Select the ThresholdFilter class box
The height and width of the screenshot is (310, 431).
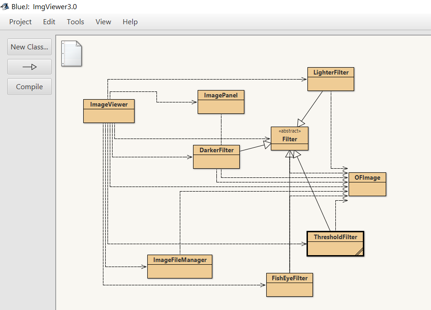tap(335, 244)
